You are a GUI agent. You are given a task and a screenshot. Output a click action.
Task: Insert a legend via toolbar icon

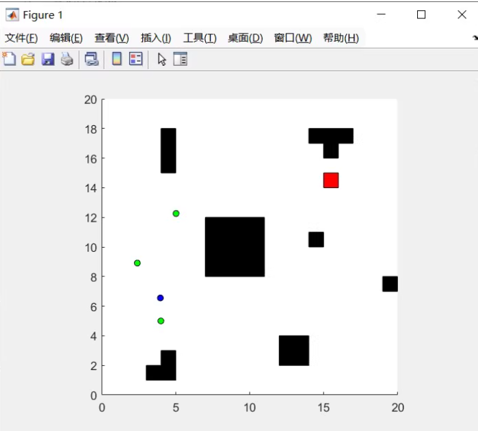point(135,59)
